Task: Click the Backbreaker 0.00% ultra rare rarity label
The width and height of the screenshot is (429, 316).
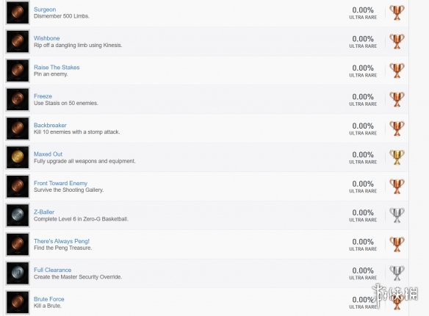Action: tap(363, 129)
